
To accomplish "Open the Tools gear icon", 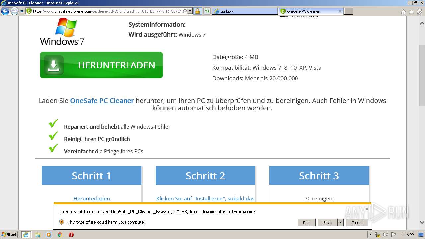I will tap(420, 12).
